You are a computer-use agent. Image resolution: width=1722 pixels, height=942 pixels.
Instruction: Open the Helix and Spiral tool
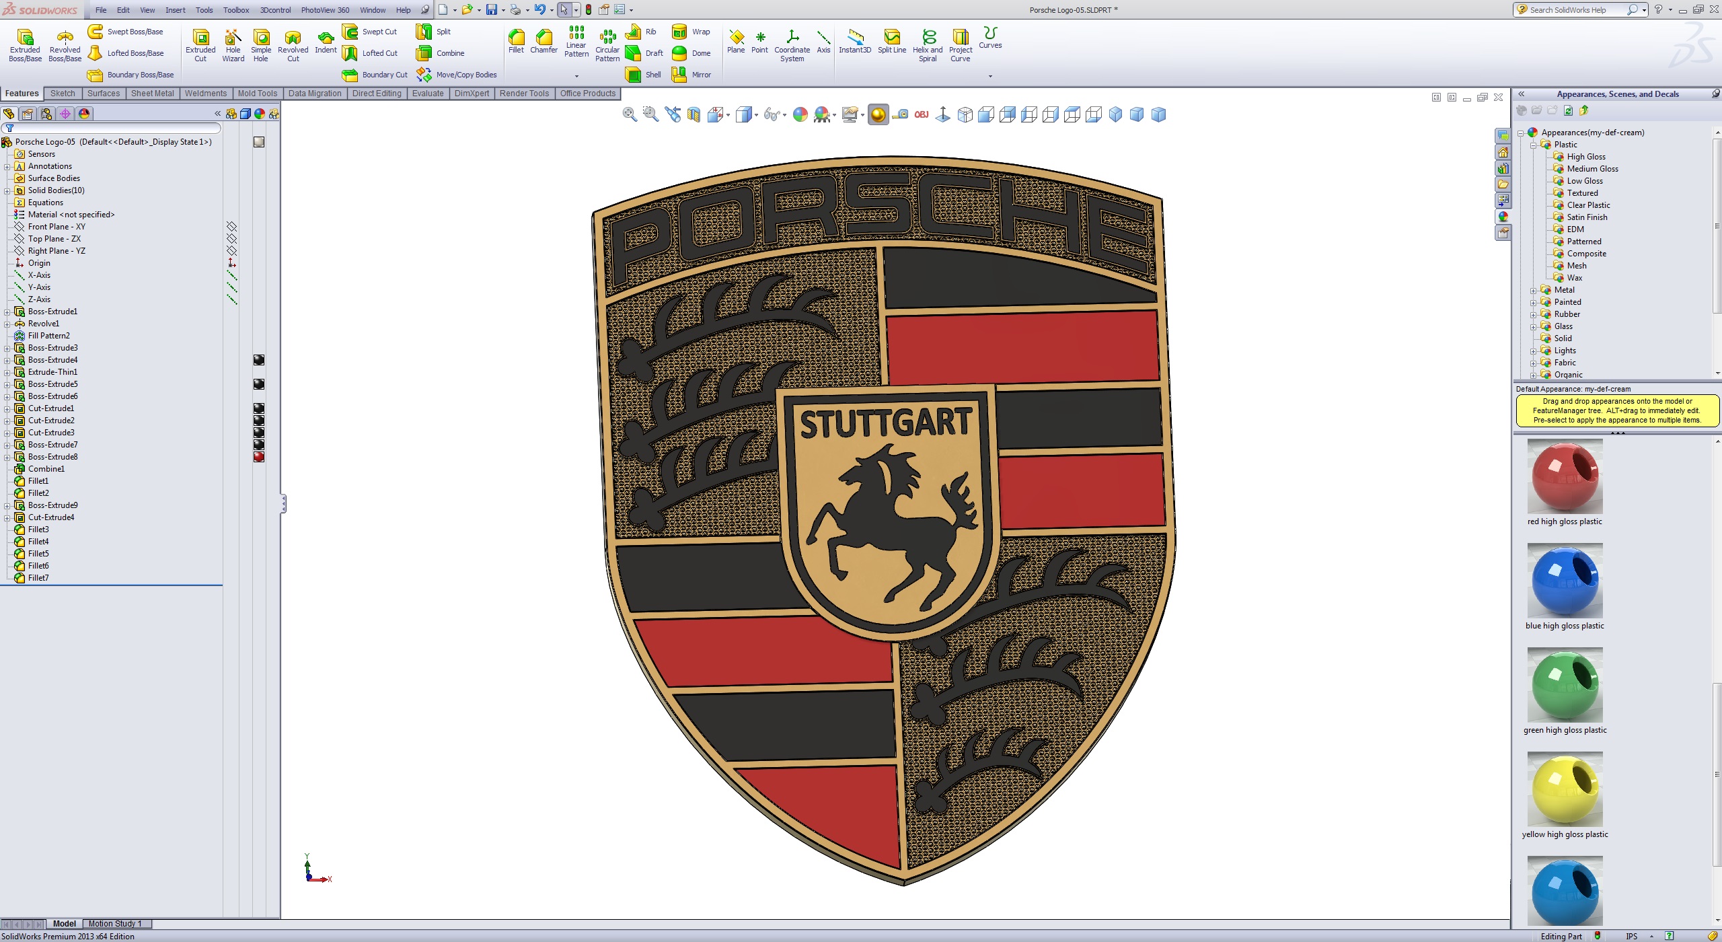click(x=928, y=45)
